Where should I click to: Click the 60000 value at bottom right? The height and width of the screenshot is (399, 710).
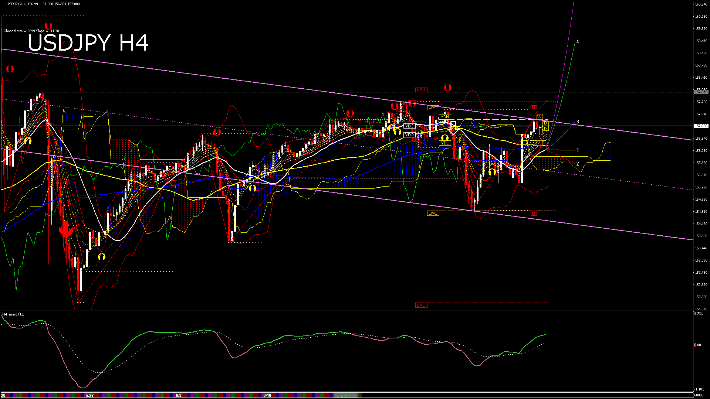(x=699, y=395)
